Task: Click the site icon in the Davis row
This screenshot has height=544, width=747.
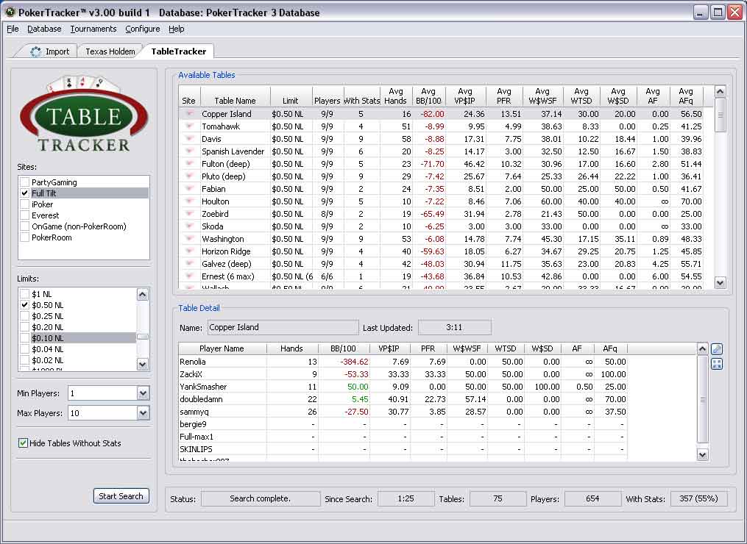Action: coord(190,138)
